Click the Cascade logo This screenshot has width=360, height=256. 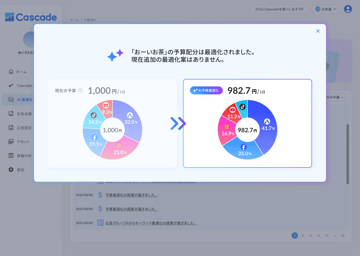[x=31, y=17]
